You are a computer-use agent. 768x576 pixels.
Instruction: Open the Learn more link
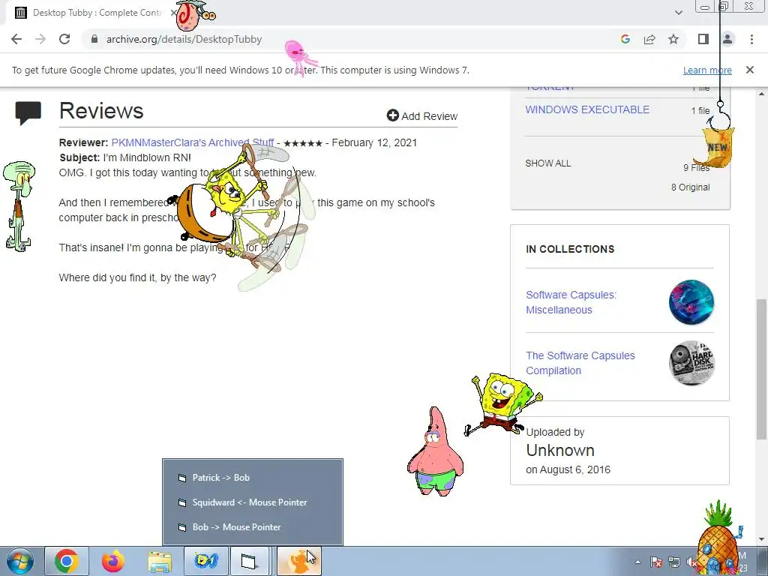coord(707,70)
